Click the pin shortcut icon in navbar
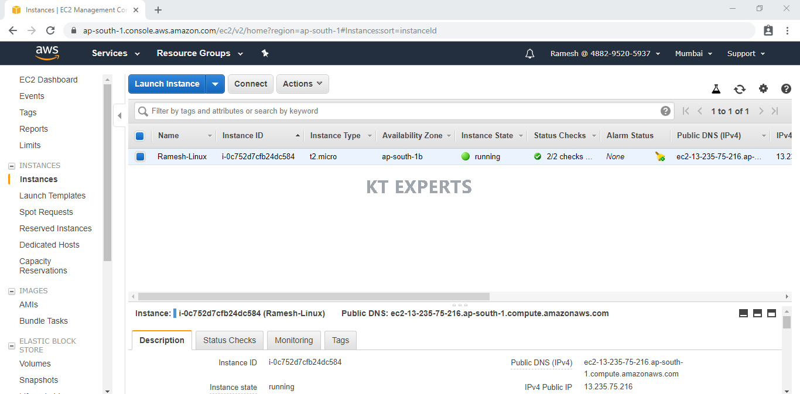800x394 pixels. click(265, 53)
